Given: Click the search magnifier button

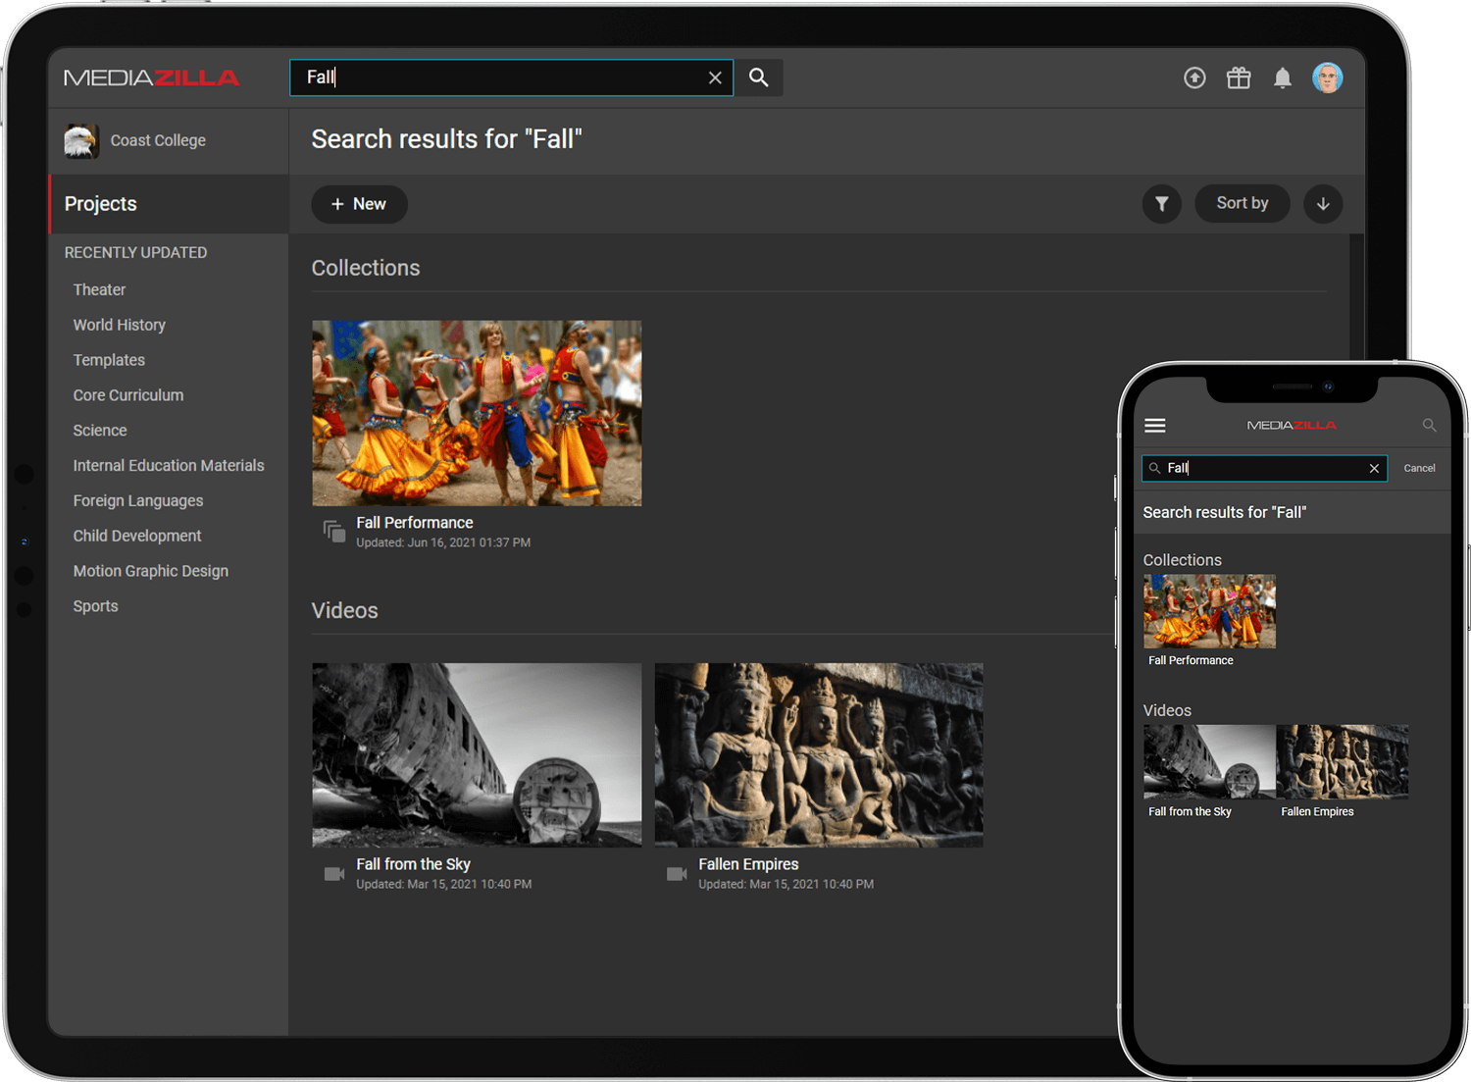Looking at the screenshot, I should (758, 77).
